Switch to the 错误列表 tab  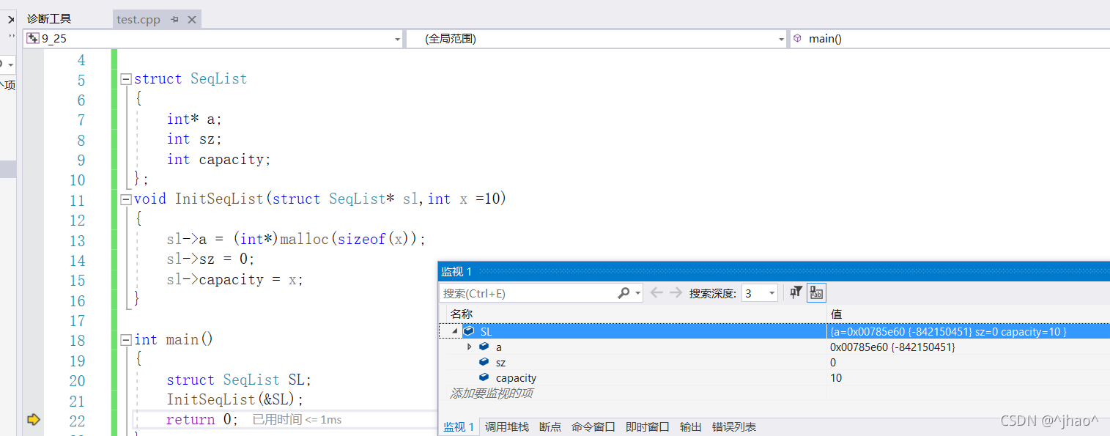(734, 426)
